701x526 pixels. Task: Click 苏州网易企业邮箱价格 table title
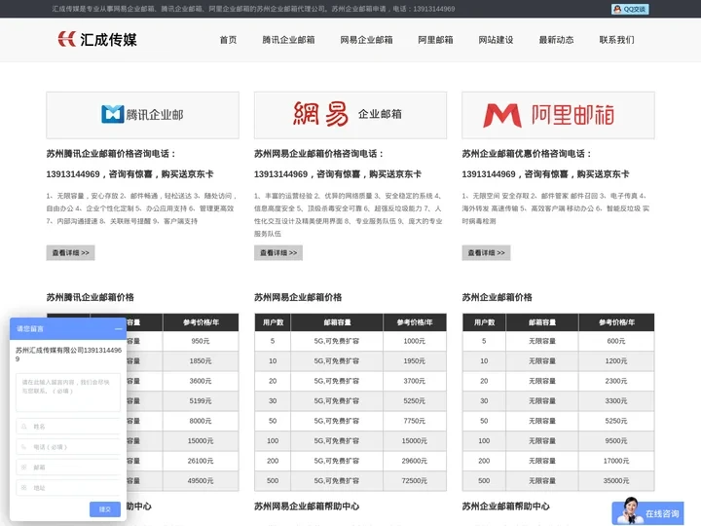click(298, 297)
